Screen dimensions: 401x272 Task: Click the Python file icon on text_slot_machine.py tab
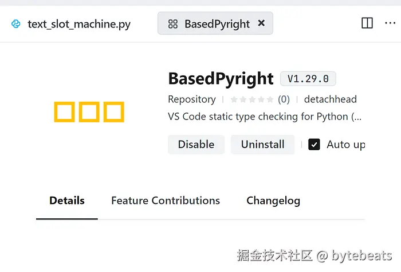pyautogui.click(x=16, y=24)
